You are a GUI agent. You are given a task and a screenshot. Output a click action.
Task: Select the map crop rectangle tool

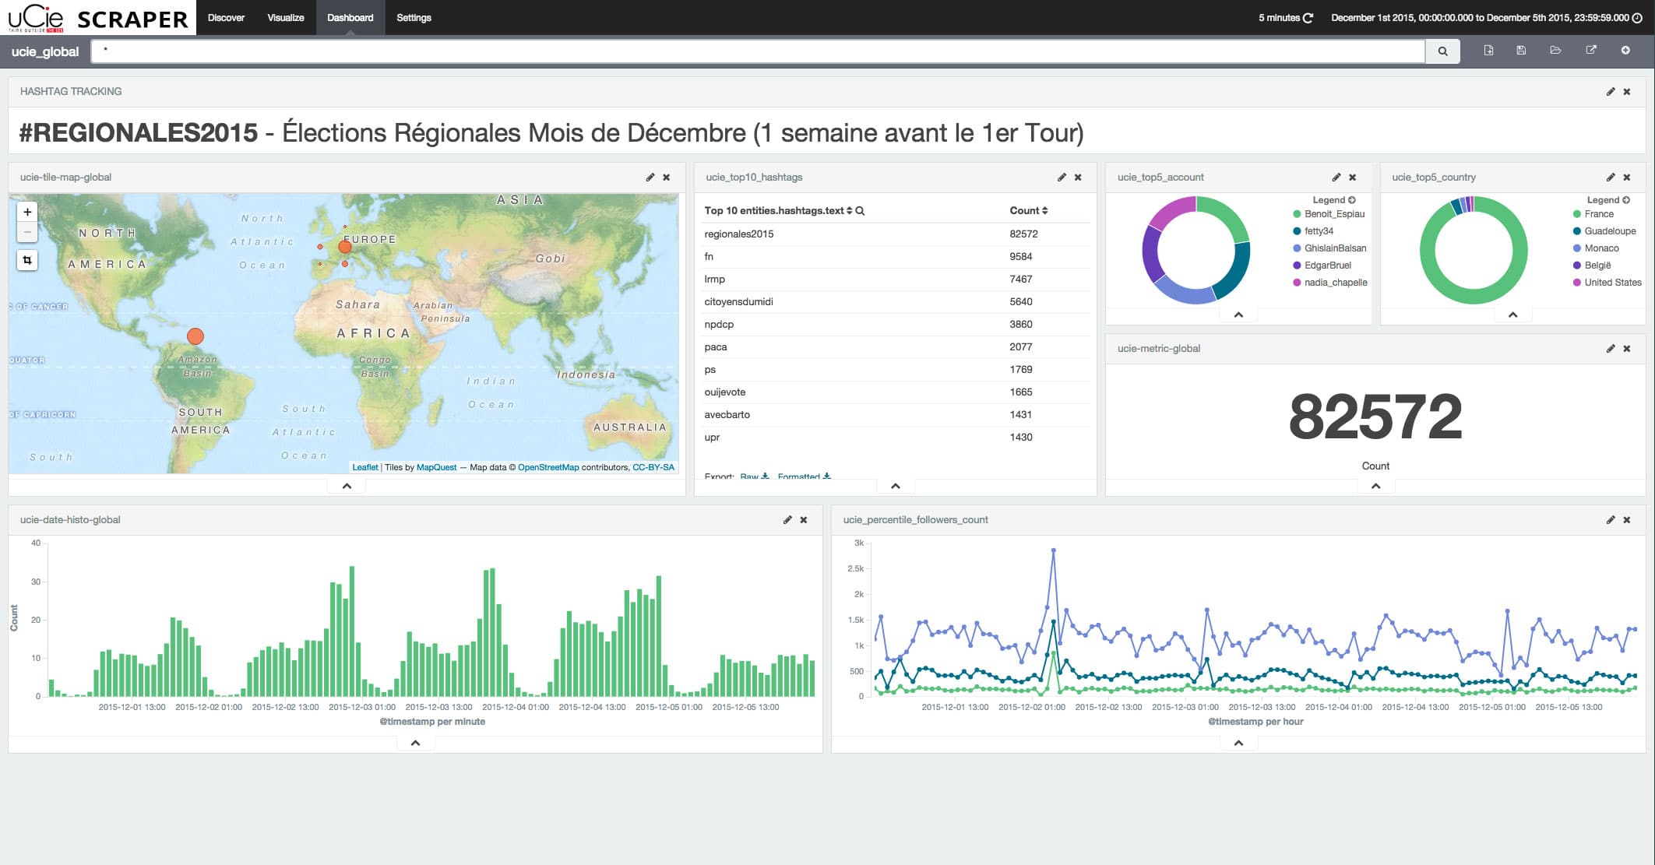coord(27,260)
